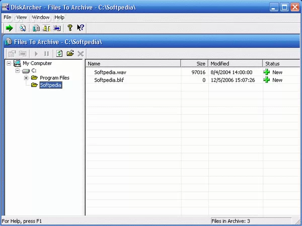
Task: Click the My Computer icon in the tree
Action: pyautogui.click(x=17, y=63)
